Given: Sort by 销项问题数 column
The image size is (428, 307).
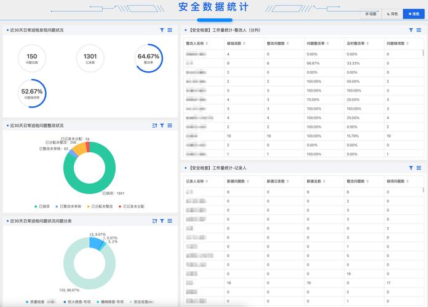Looking at the screenshot, I should point(408,181).
